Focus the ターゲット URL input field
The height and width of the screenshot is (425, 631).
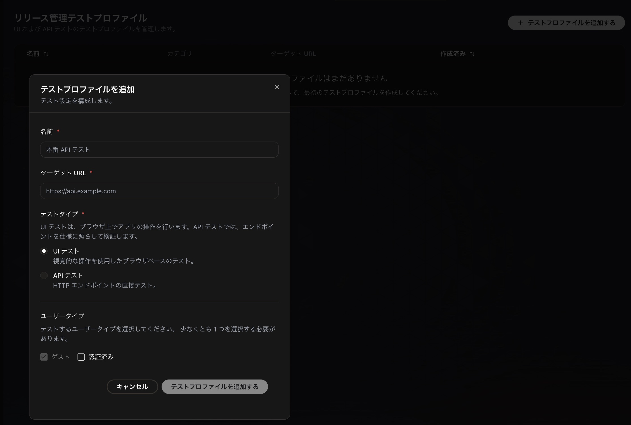[159, 191]
